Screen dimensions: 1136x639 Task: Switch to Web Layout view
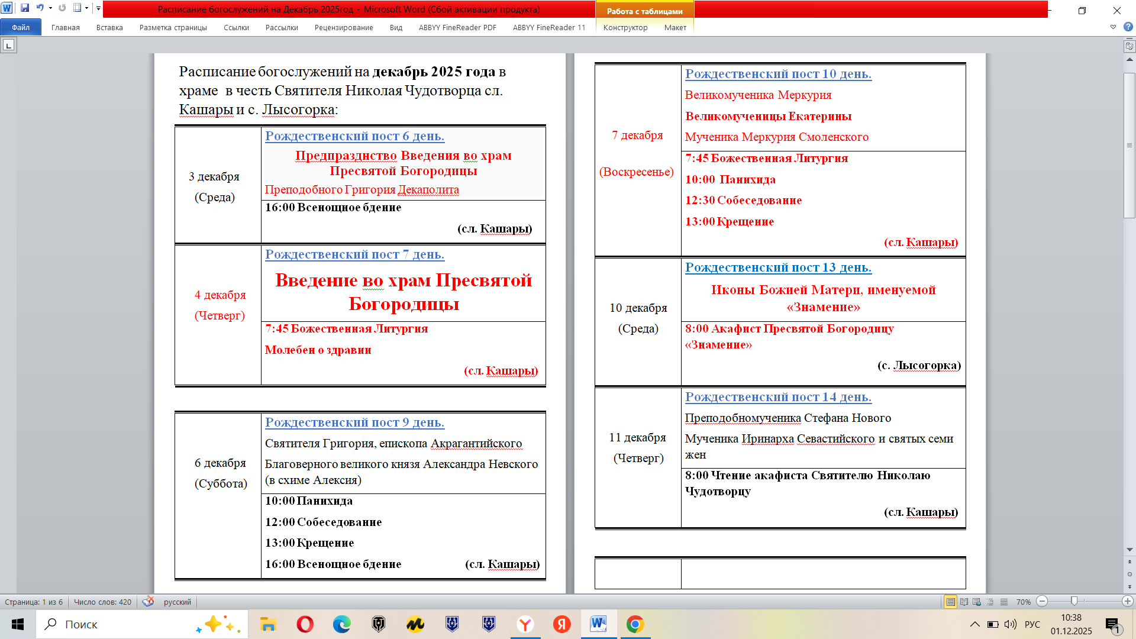(x=977, y=602)
